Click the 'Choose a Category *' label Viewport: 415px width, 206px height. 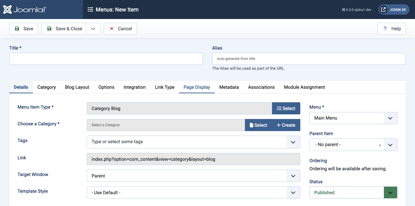tap(39, 124)
